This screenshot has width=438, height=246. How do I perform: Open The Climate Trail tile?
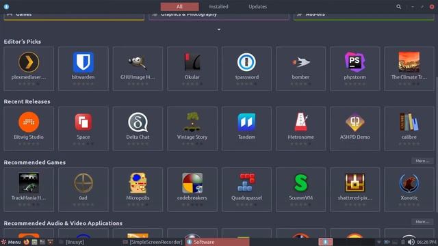409,68
